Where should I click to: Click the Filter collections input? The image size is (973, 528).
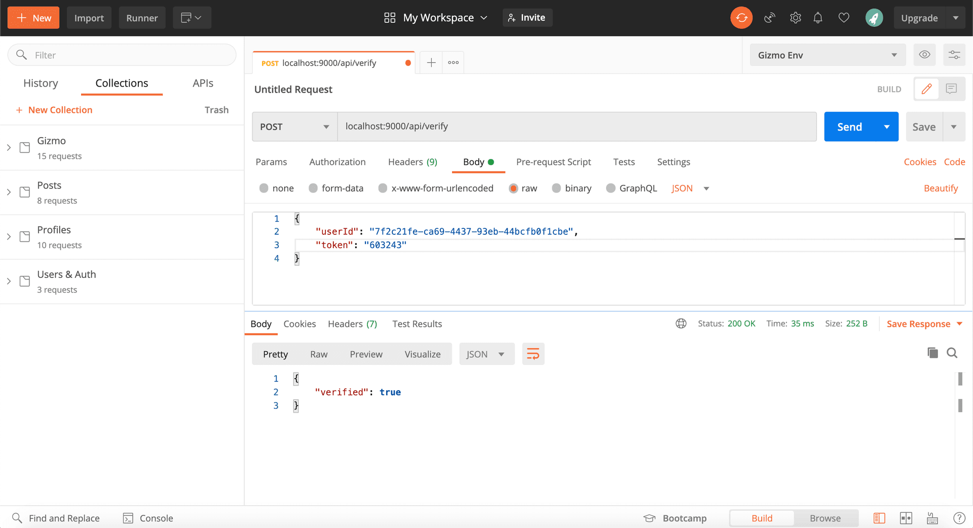pos(122,55)
